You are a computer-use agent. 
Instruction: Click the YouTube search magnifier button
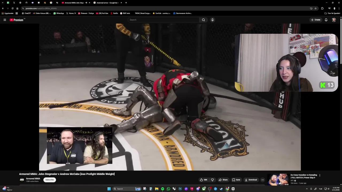[203, 20]
